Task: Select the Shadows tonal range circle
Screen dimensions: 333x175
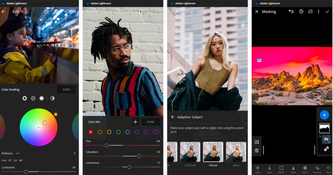Action: tap(25, 98)
